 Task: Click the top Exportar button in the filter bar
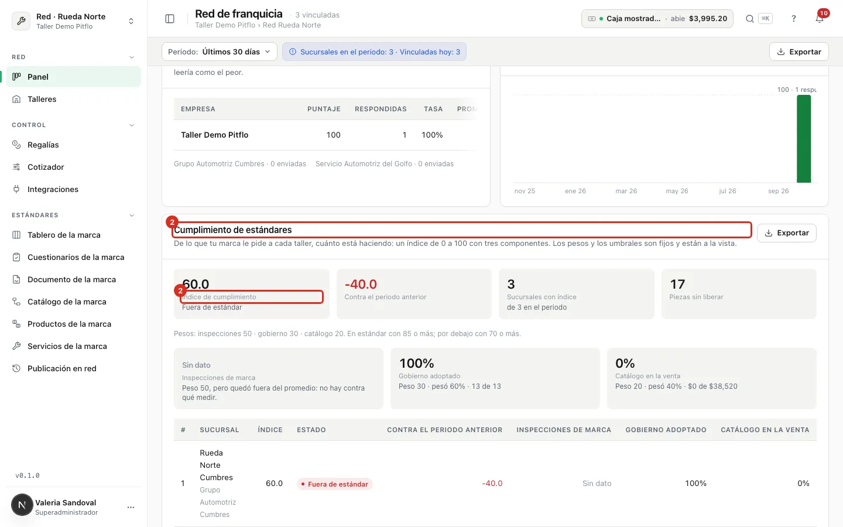(x=799, y=52)
